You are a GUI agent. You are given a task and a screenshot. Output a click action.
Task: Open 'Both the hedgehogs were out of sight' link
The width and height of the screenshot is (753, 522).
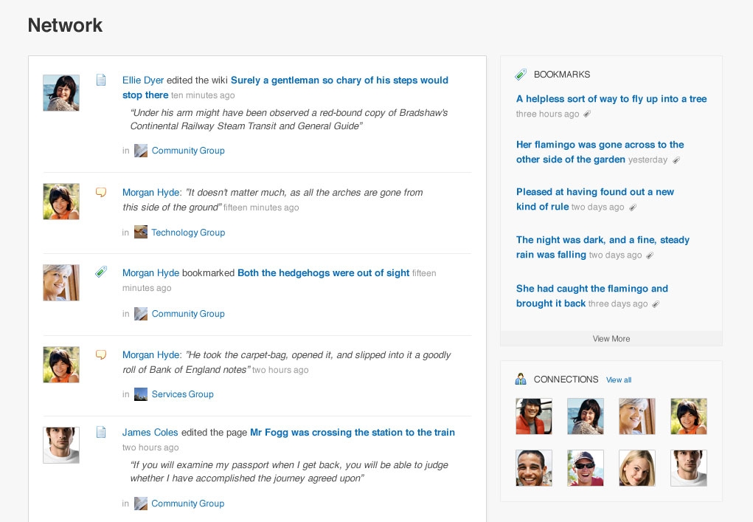pos(324,272)
